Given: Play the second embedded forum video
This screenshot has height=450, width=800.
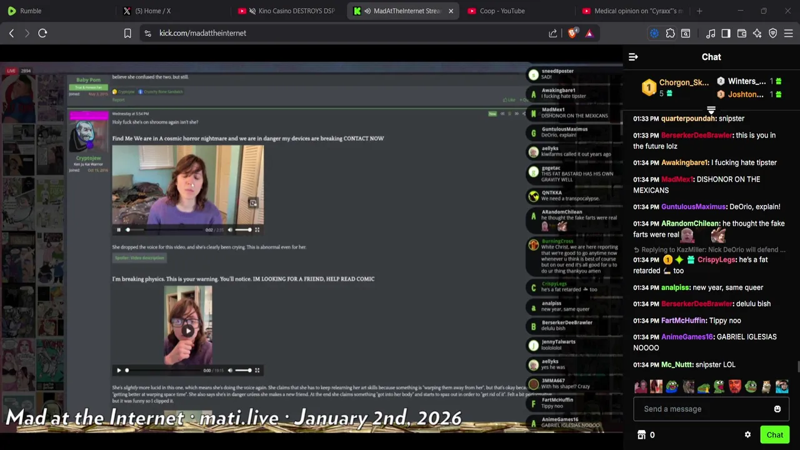Looking at the screenshot, I should 119,370.
